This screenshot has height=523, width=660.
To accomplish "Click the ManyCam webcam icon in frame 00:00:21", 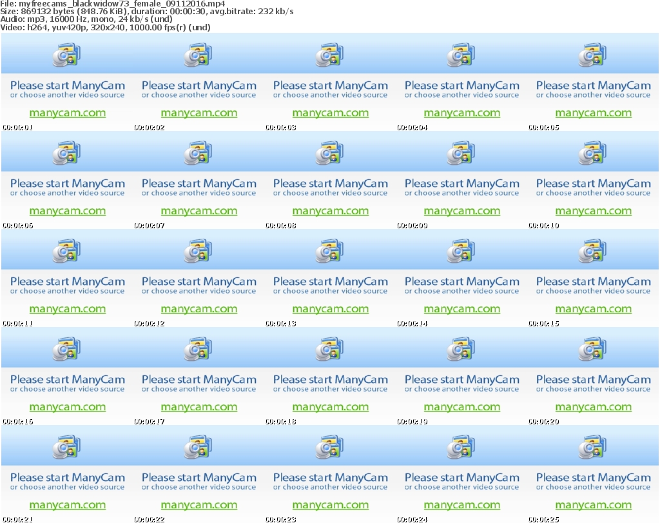I will (66, 447).
